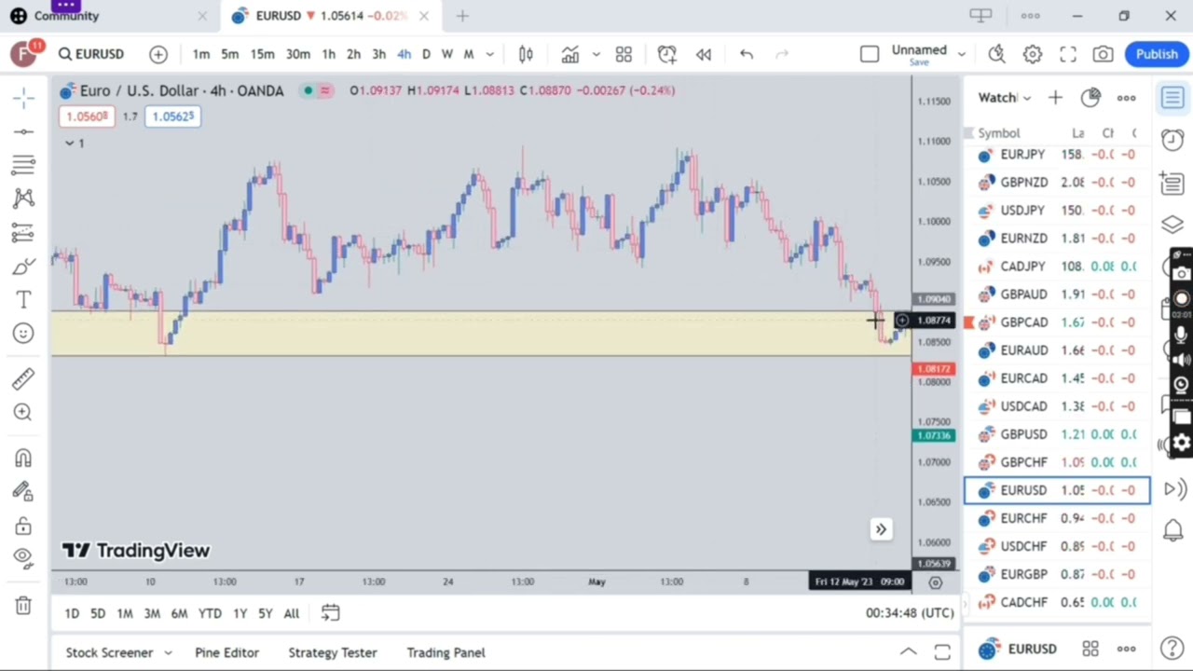Open the help center question mark
The width and height of the screenshot is (1193, 671).
(x=1172, y=649)
